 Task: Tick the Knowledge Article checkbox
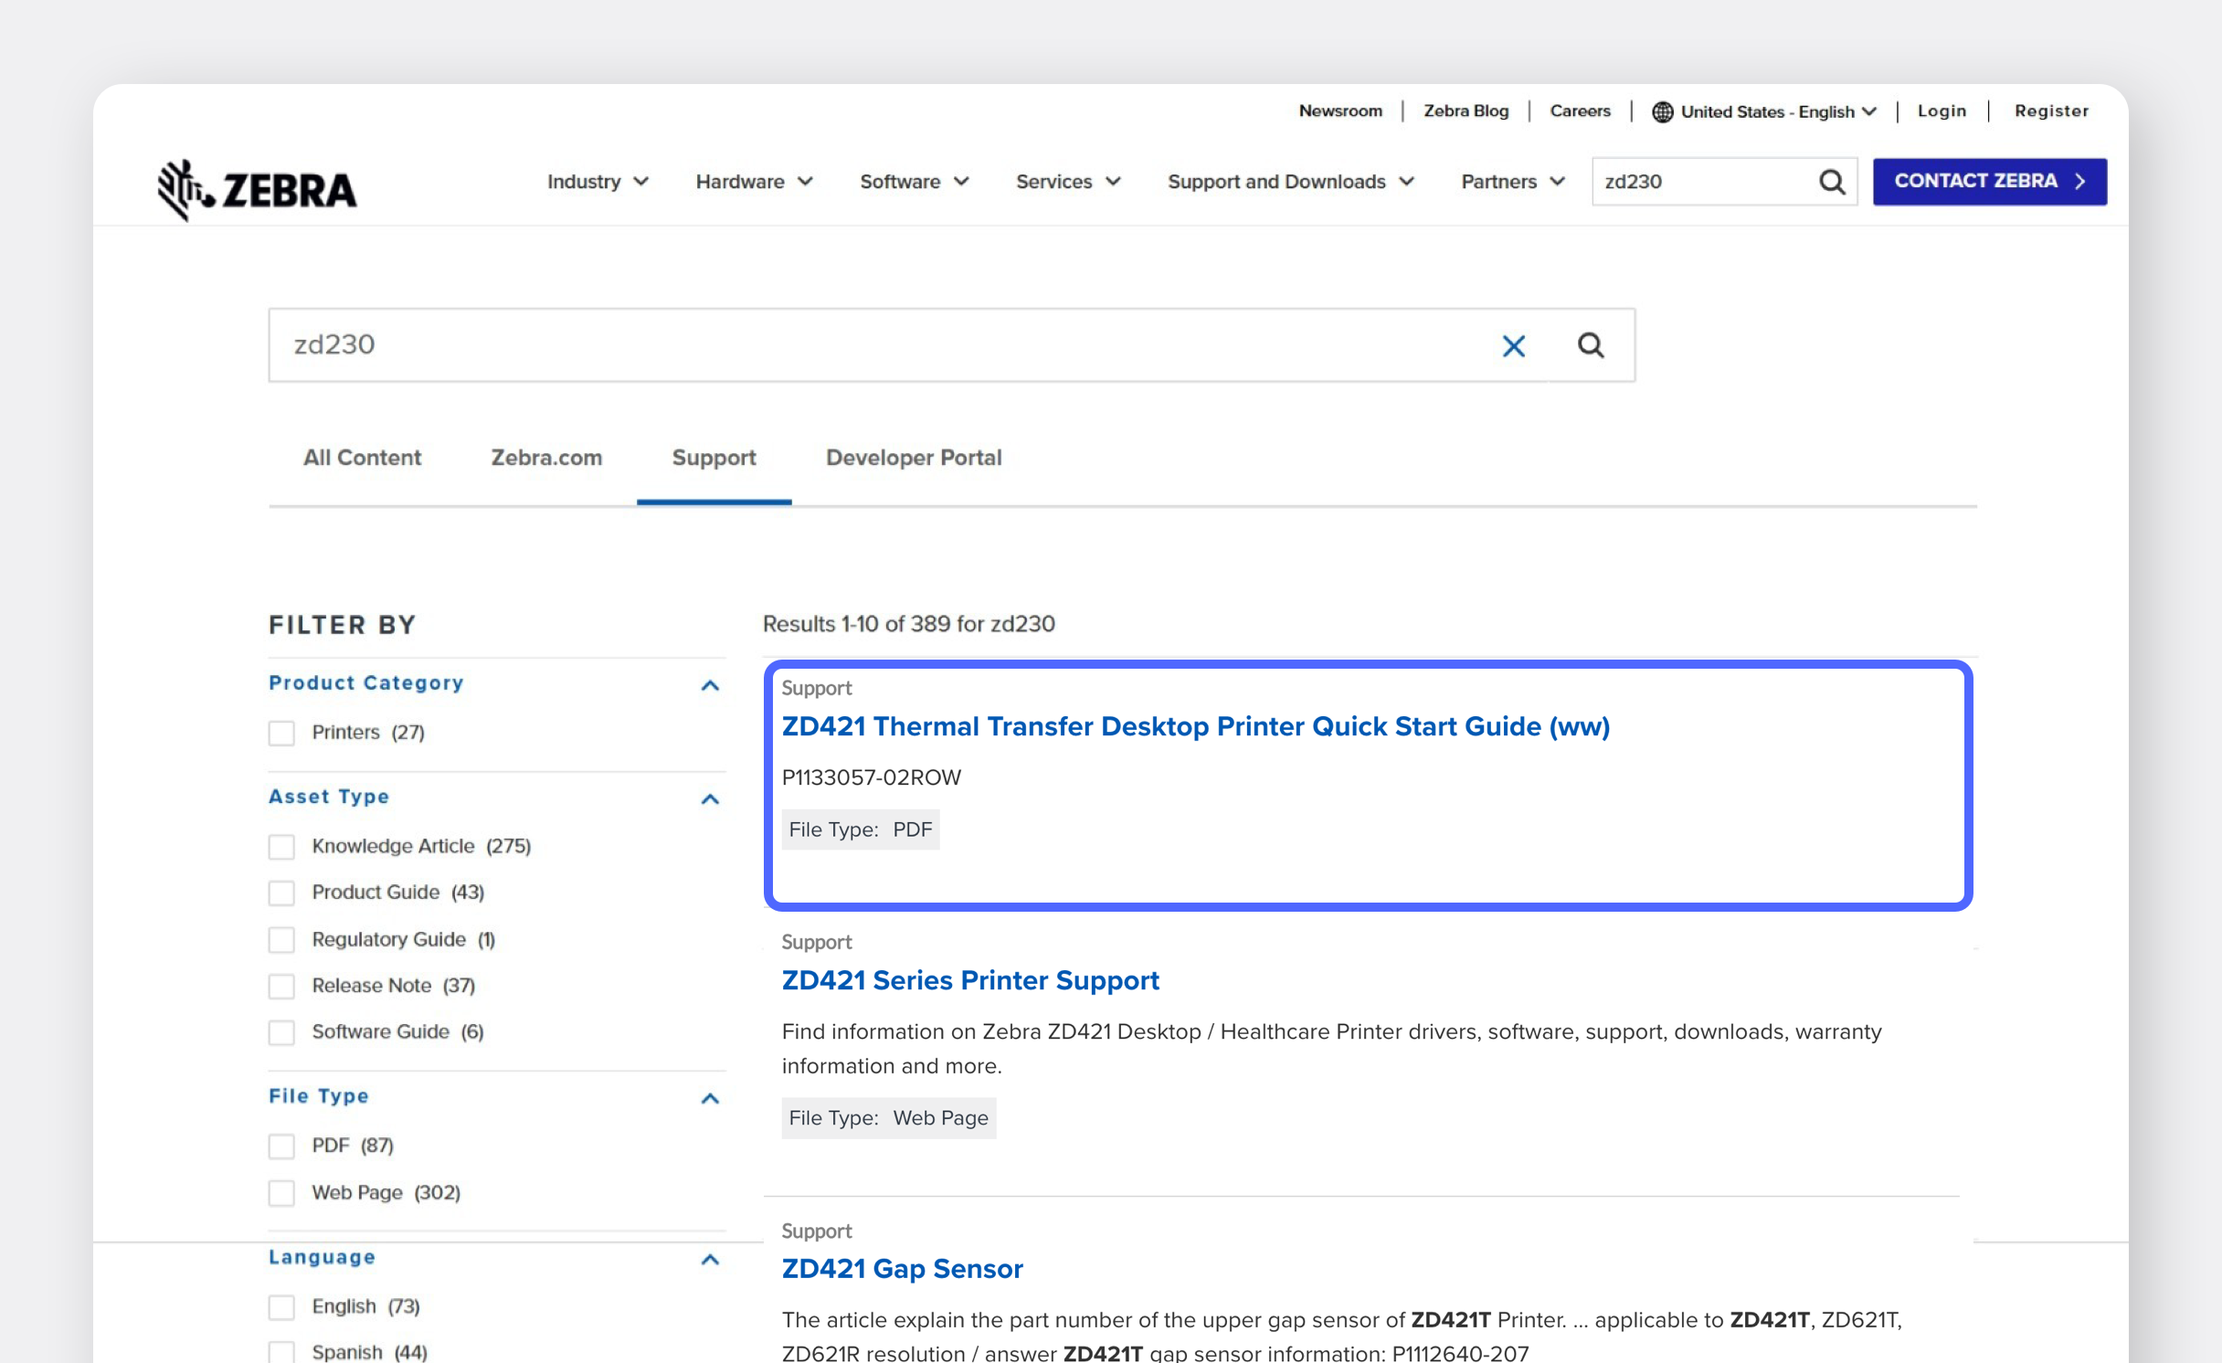click(281, 846)
